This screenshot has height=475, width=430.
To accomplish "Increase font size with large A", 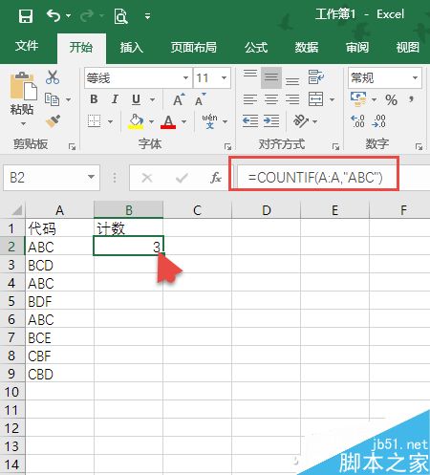I will click(x=179, y=99).
